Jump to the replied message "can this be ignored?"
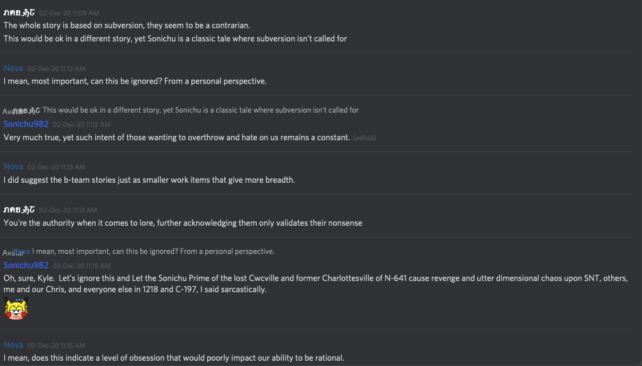642x366 pixels. pyautogui.click(x=153, y=251)
